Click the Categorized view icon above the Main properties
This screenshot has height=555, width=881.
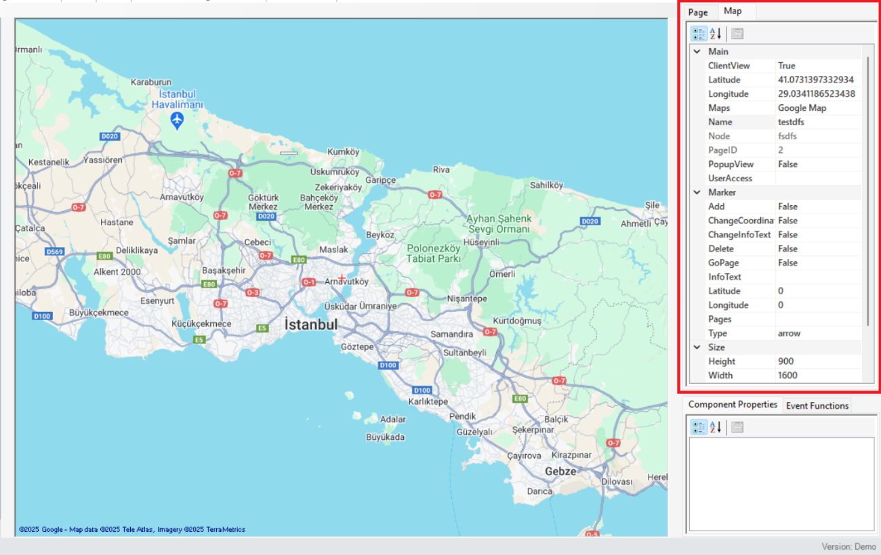tap(699, 33)
